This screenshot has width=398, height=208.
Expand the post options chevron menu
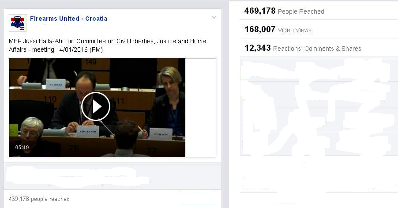tap(214, 17)
